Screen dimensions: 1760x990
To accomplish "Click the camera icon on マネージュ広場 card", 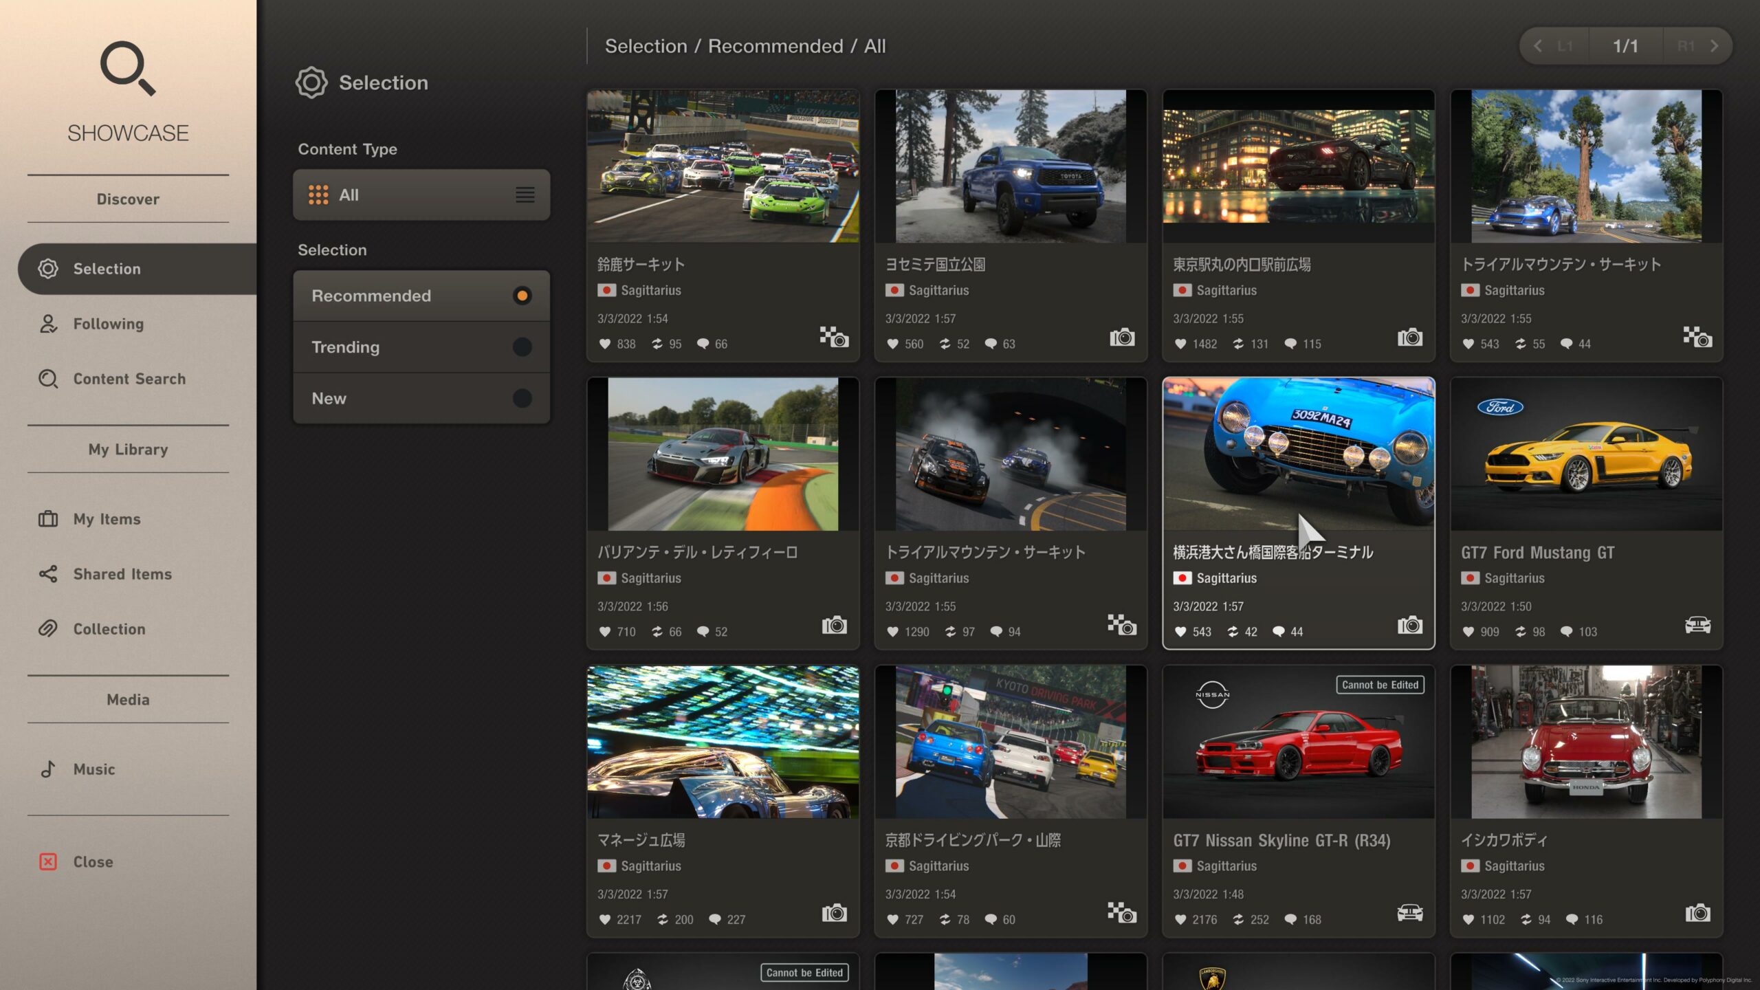I will tap(834, 913).
